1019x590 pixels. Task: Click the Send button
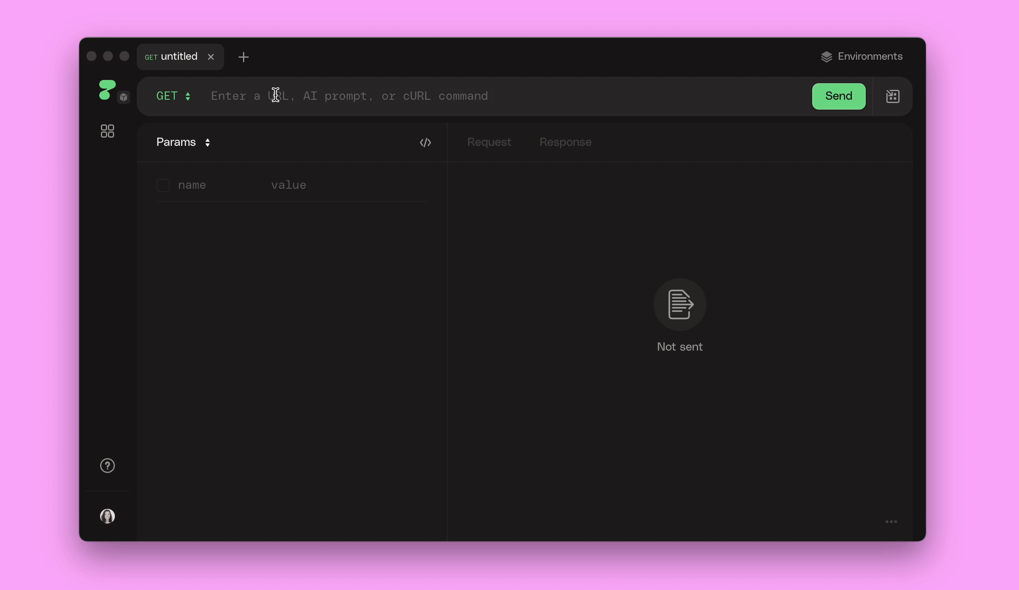click(x=839, y=96)
